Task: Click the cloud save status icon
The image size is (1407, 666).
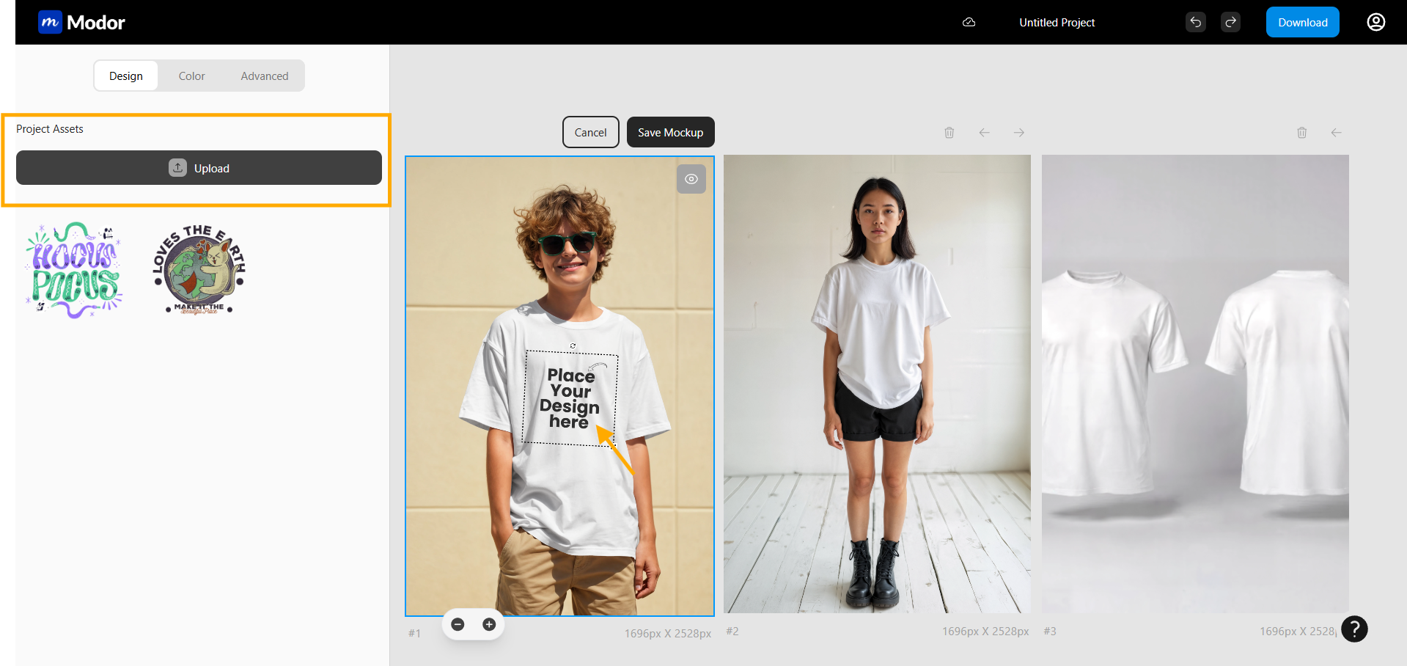Action: pyautogui.click(x=969, y=22)
